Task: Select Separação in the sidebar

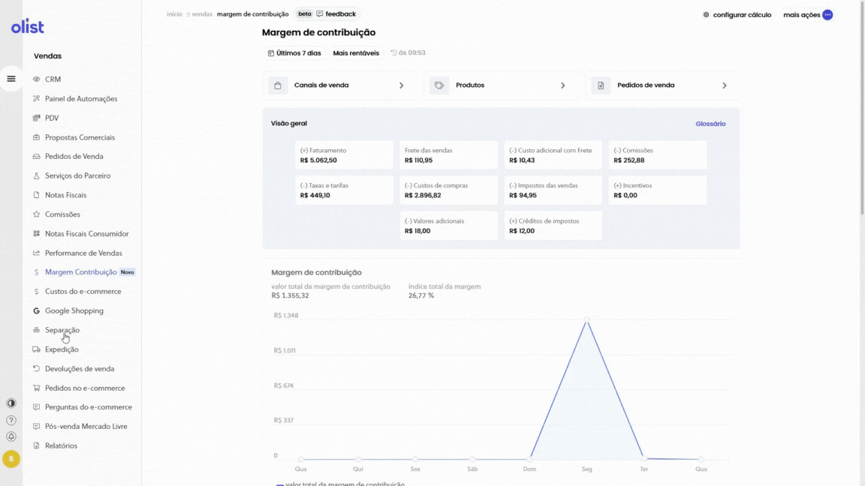Action: click(62, 330)
